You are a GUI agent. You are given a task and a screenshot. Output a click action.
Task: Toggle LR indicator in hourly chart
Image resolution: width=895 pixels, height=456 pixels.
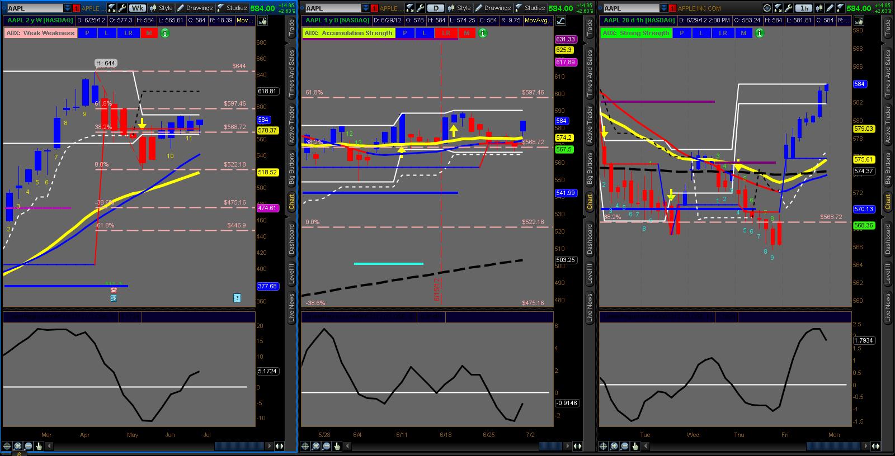[723, 33]
